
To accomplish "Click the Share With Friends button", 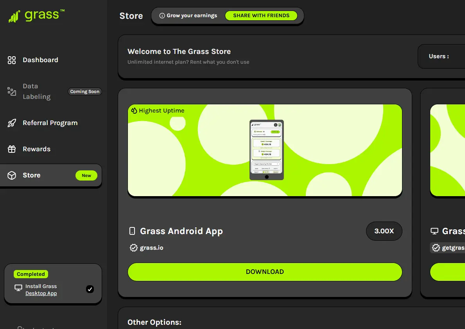I will [x=261, y=16].
